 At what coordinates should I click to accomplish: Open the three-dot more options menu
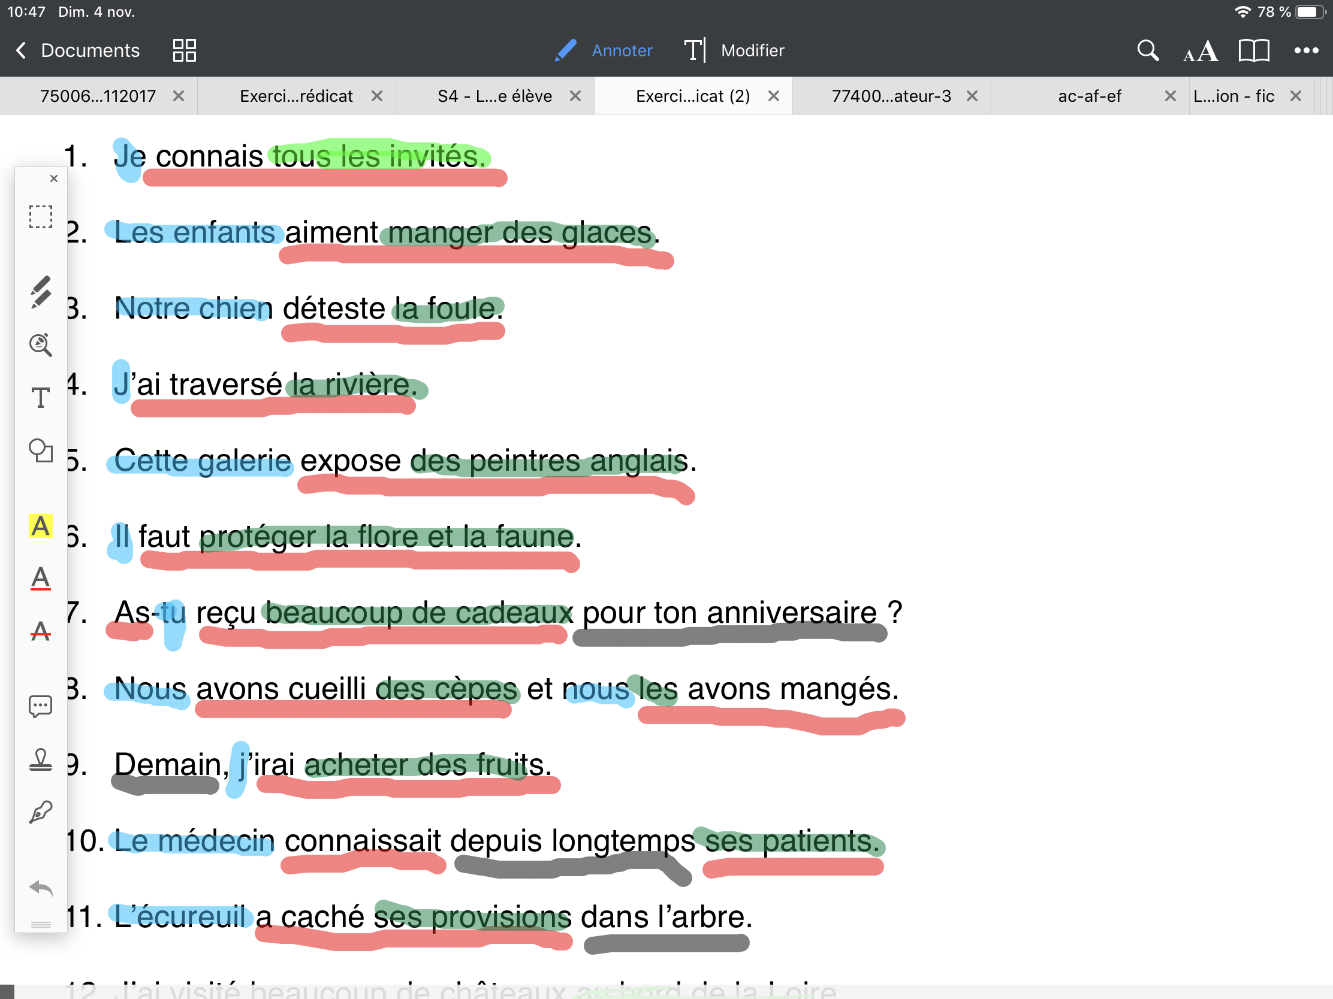(x=1305, y=50)
